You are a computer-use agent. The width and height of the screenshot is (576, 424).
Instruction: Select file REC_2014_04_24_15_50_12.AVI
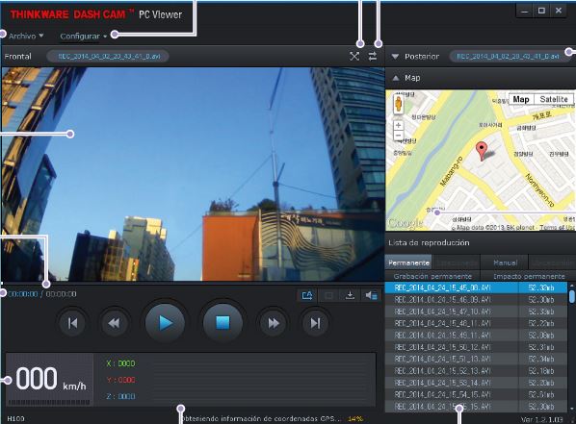(476, 347)
